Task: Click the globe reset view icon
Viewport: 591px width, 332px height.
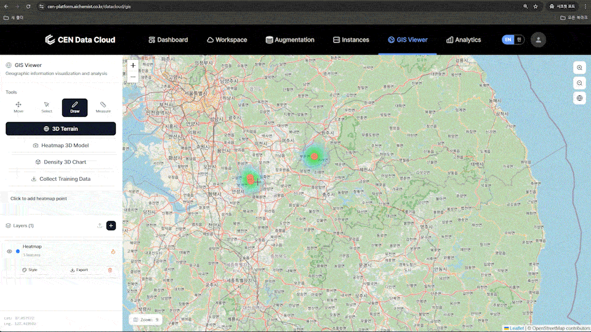Action: [579, 98]
